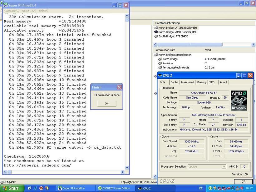This screenshot has width=256, height=192.
Task: Switch to About tab in CPU-Z
Action: [224, 82]
